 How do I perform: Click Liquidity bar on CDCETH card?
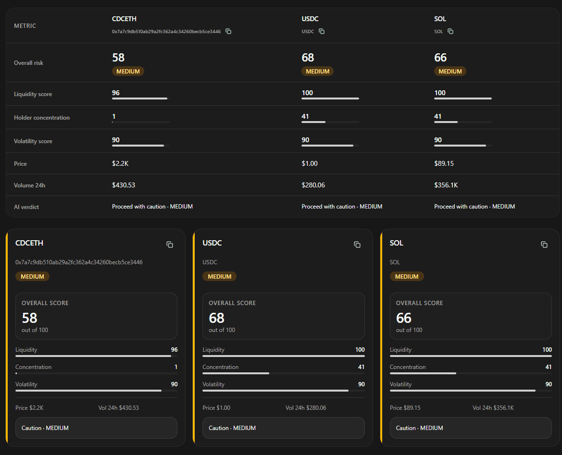tap(97, 356)
